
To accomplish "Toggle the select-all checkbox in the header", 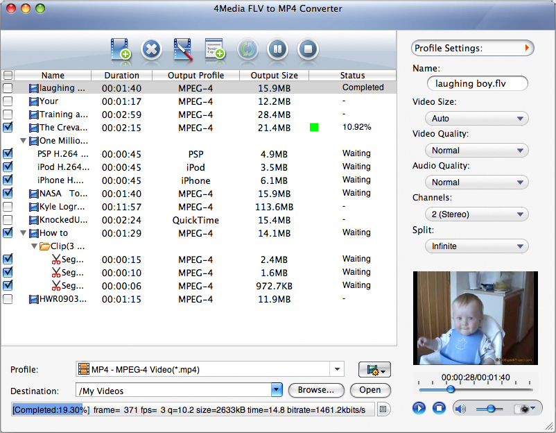I will point(8,75).
